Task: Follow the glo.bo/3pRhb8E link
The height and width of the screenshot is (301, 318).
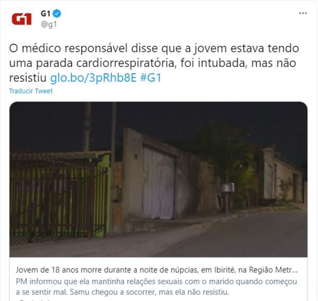Action: [x=93, y=78]
